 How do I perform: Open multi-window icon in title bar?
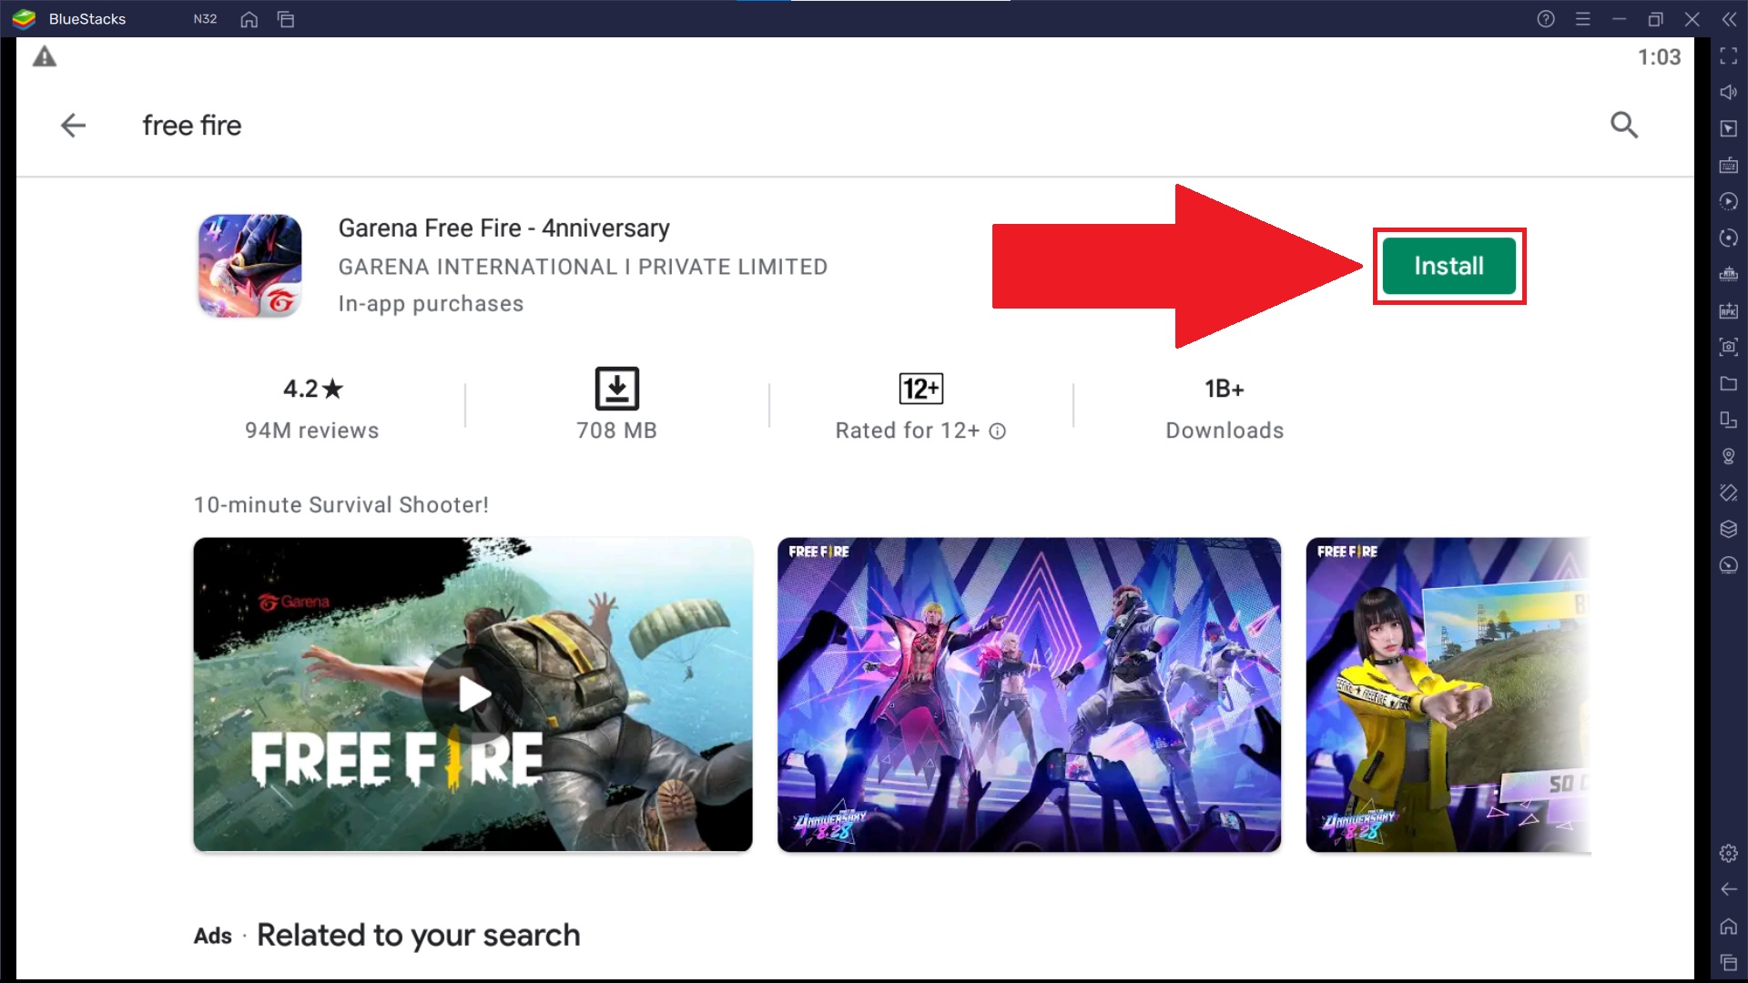click(x=286, y=19)
